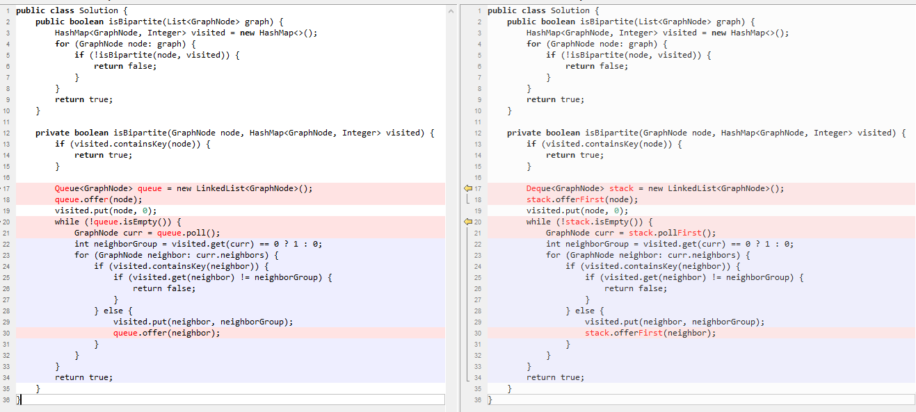Viewport: 916px width, 412px height.
Task: Click line number 30 in the right pane
Action: point(477,333)
